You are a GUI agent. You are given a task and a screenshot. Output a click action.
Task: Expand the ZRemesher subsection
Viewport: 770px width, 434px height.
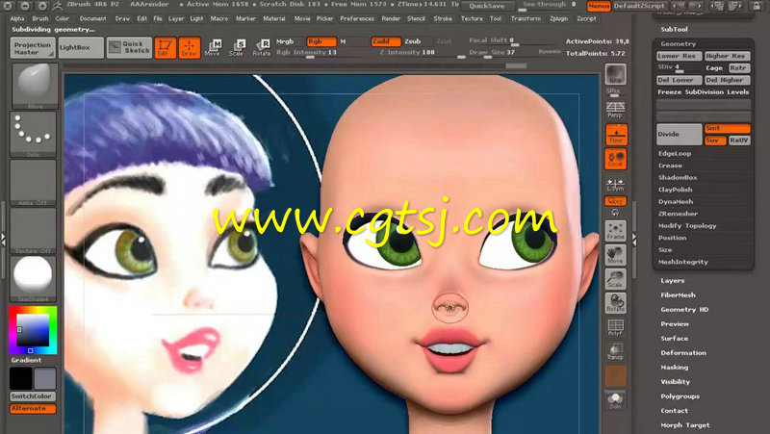click(678, 214)
